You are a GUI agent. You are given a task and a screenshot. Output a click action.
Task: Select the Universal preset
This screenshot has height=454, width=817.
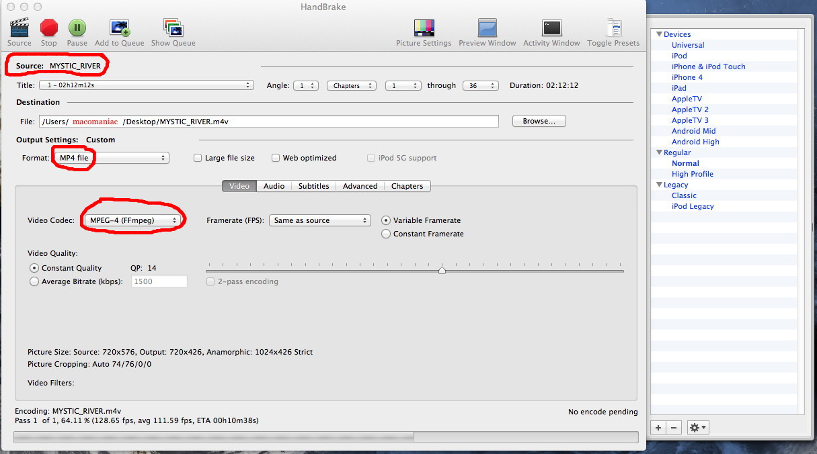[688, 45]
